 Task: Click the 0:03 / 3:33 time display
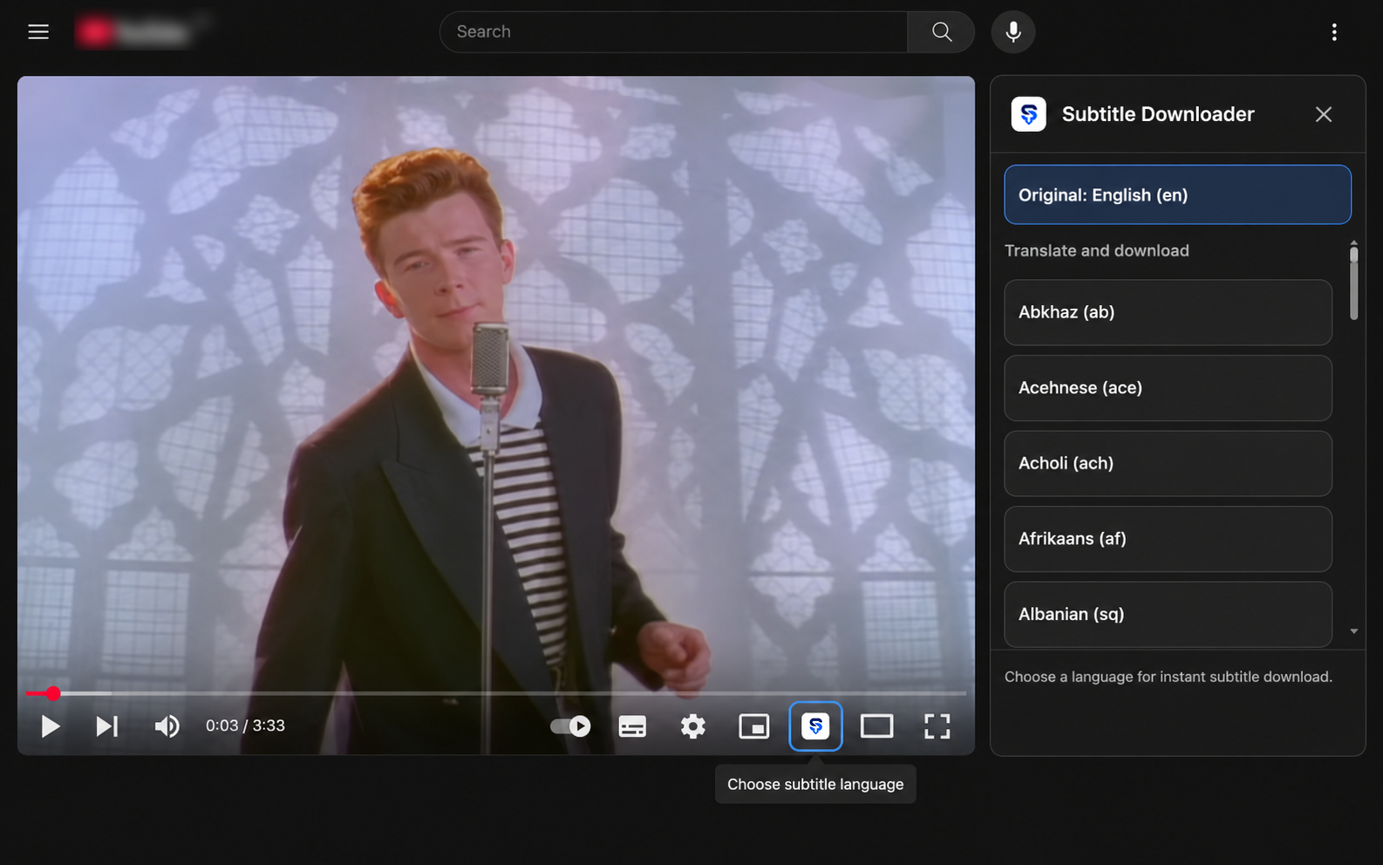[x=245, y=725]
